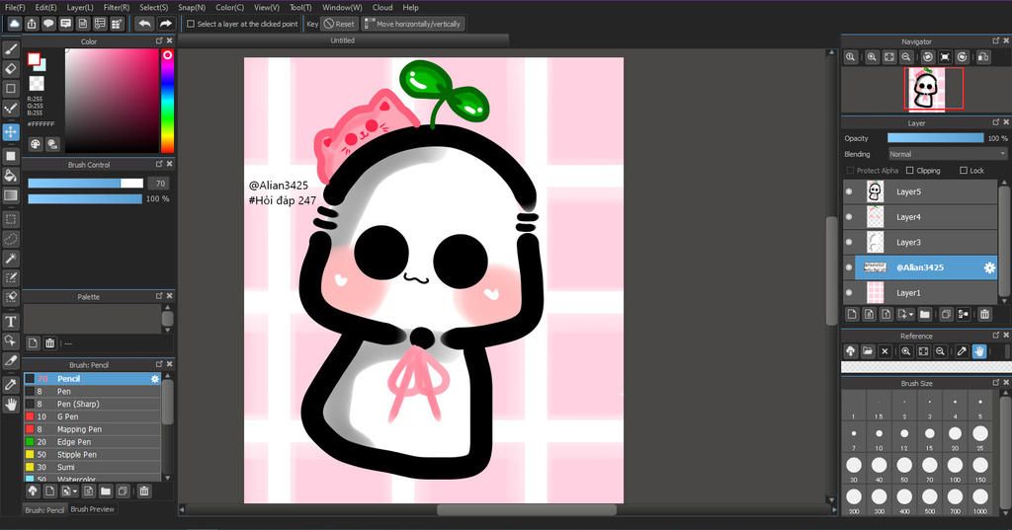Click the cloud icon in top toolbar
The height and width of the screenshot is (530, 1012).
(14, 24)
